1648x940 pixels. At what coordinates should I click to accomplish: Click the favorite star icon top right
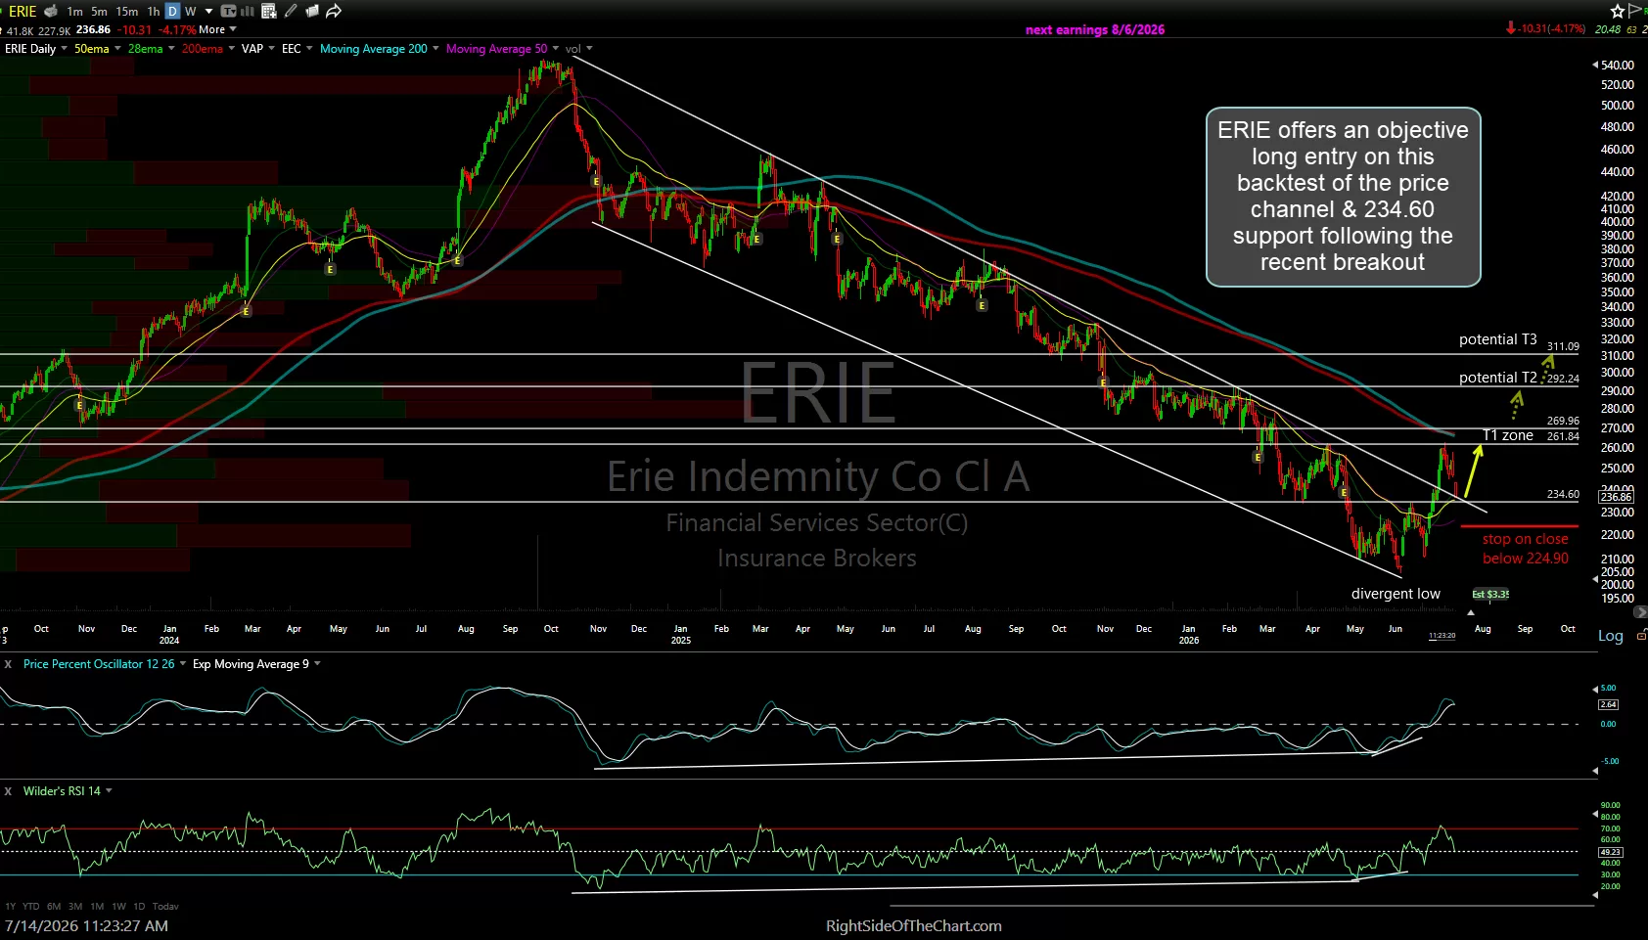pyautogui.click(x=1618, y=11)
